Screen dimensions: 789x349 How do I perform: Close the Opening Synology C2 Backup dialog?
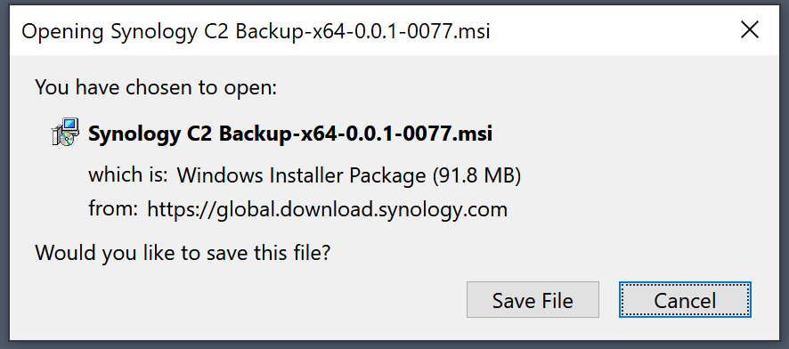tap(750, 31)
